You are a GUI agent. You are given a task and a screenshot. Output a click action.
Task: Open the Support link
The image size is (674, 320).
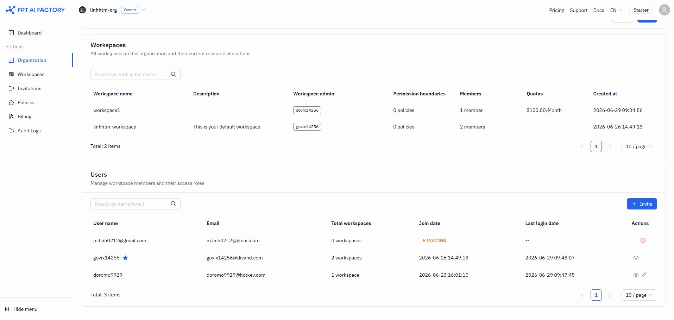[x=579, y=10]
